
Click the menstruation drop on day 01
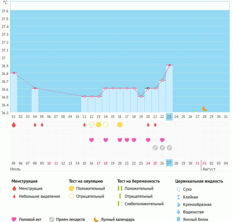pyautogui.click(x=14, y=125)
